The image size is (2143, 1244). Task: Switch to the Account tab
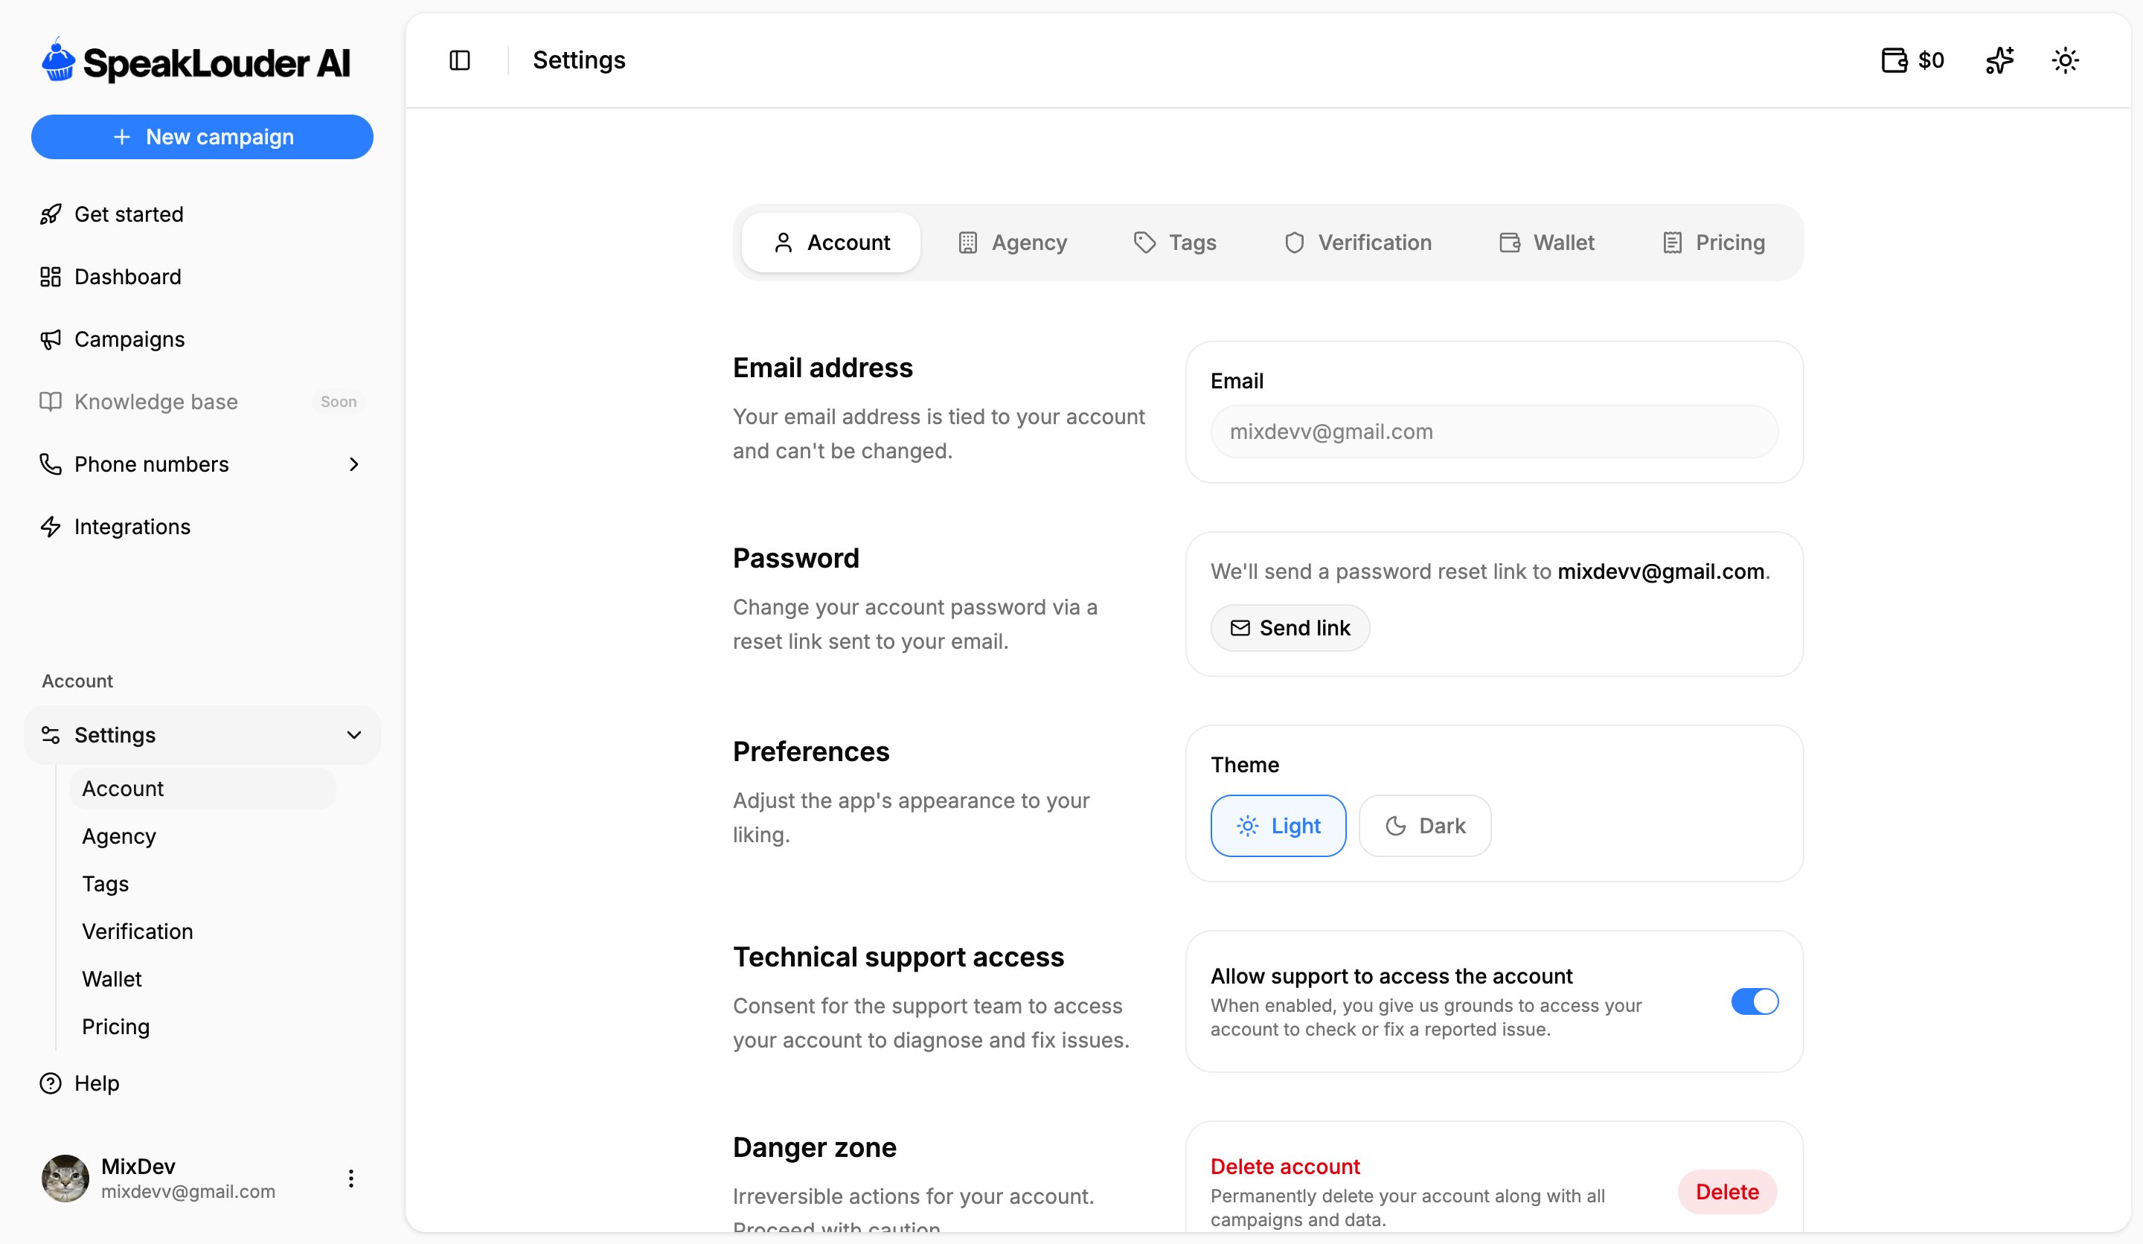(831, 243)
